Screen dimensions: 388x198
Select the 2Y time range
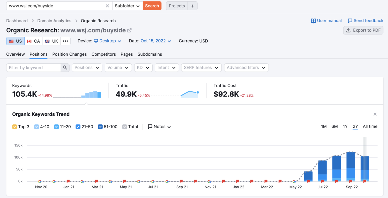[x=355, y=126]
